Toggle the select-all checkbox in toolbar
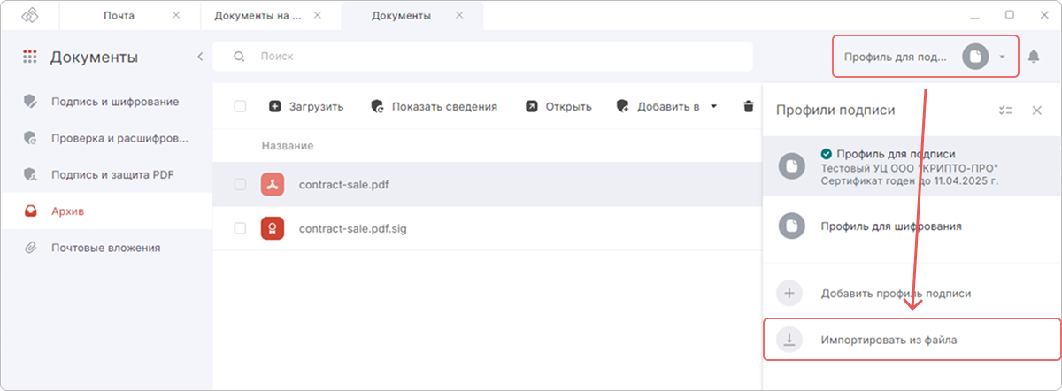Image resolution: width=1062 pixels, height=391 pixels. pyautogui.click(x=240, y=106)
